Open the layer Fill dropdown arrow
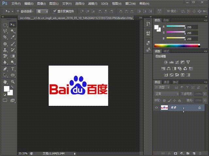The width and height of the screenshot is (209, 156). pos(205,100)
